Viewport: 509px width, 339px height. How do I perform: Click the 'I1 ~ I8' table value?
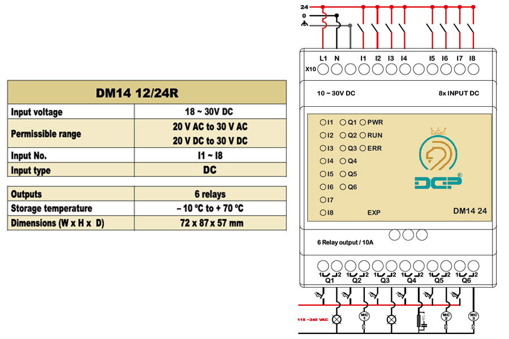[210, 155]
